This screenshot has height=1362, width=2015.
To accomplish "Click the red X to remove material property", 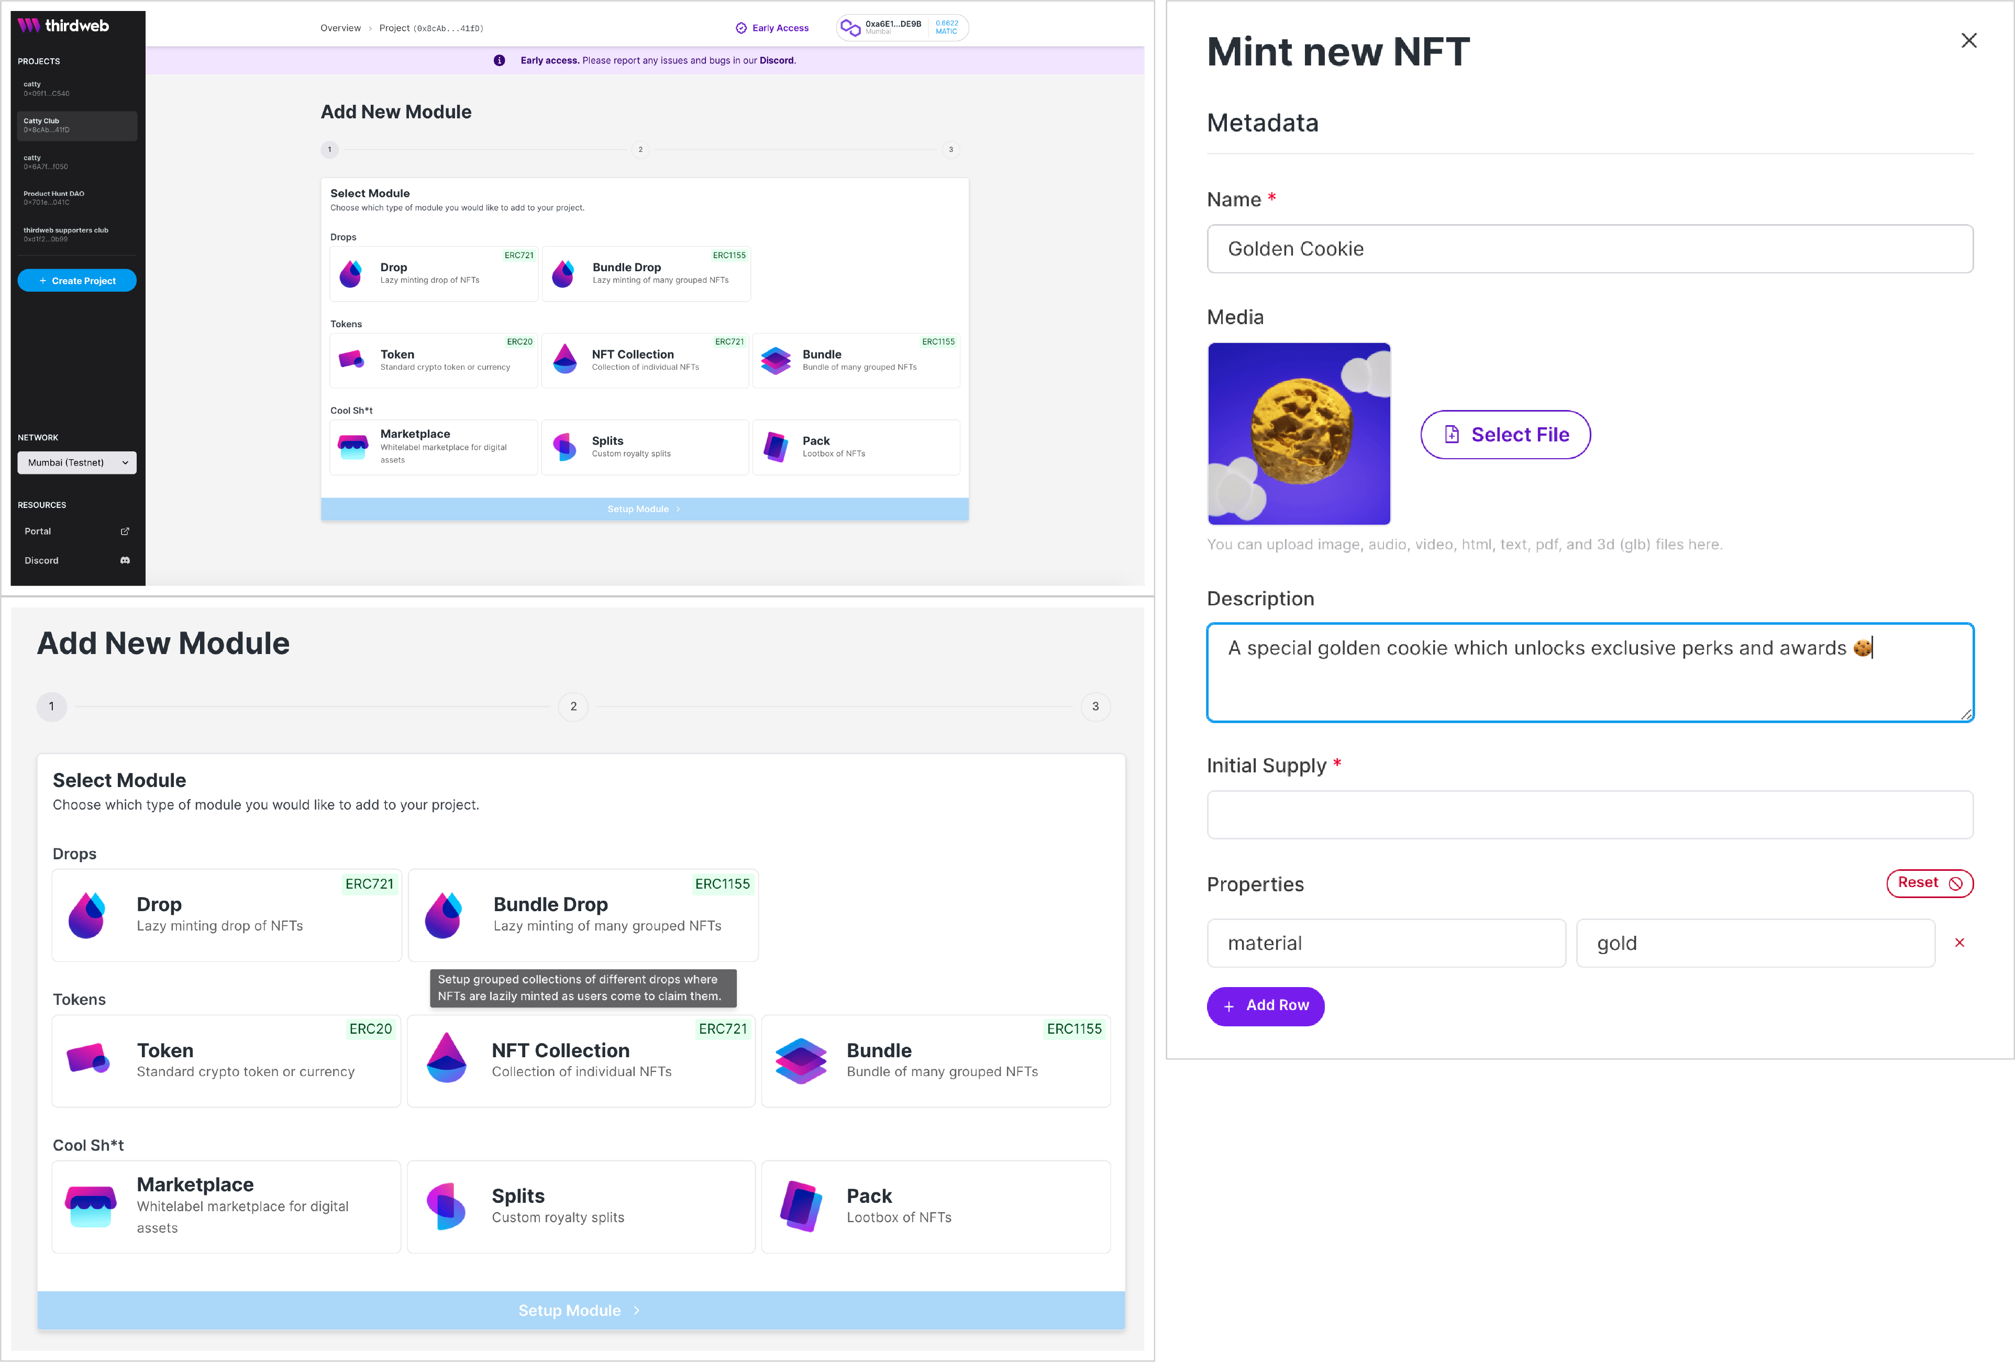I will point(1958,943).
